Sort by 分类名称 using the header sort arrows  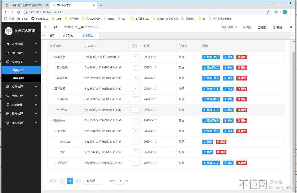pos(63,46)
